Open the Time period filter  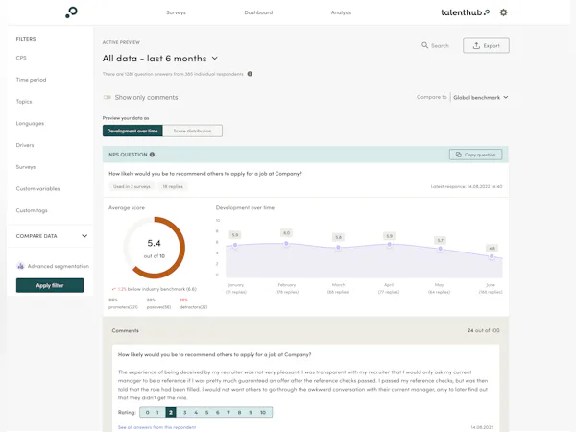(x=32, y=80)
